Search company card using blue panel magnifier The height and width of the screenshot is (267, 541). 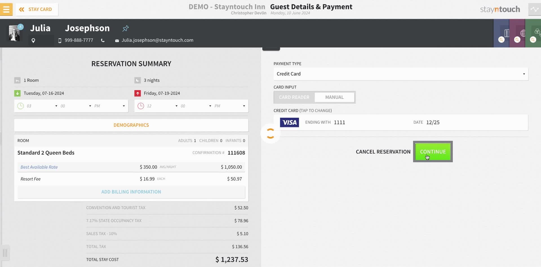501,40
